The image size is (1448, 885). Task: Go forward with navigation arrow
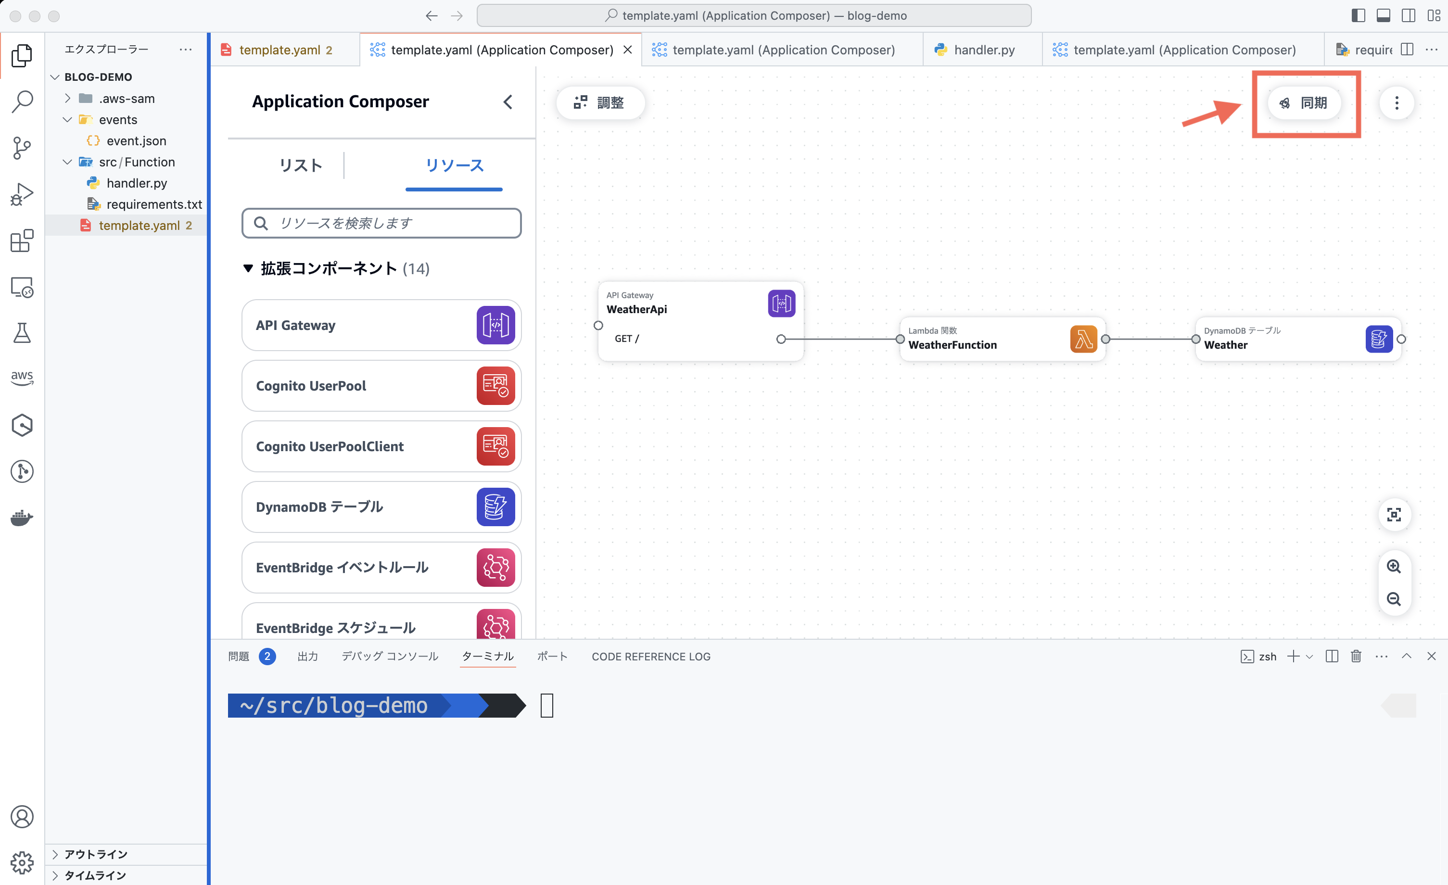457,16
